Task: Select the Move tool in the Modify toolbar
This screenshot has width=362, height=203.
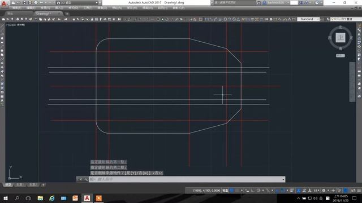Action: pyautogui.click(x=359, y=47)
